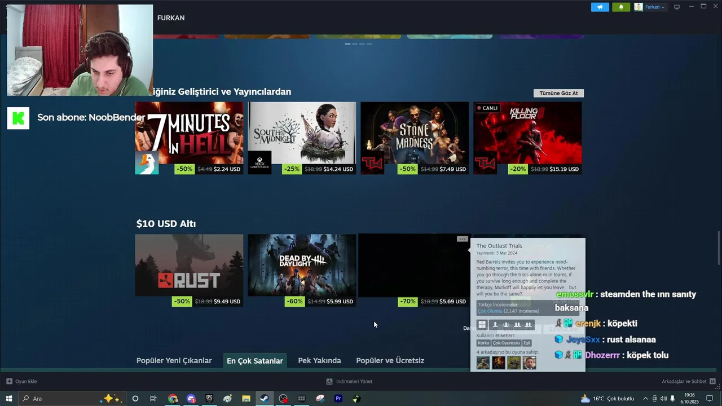Open the green notifications bell
The image size is (722, 406).
(x=621, y=7)
